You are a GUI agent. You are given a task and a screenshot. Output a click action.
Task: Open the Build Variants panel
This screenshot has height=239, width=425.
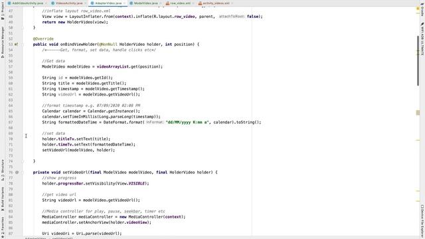point(3,199)
